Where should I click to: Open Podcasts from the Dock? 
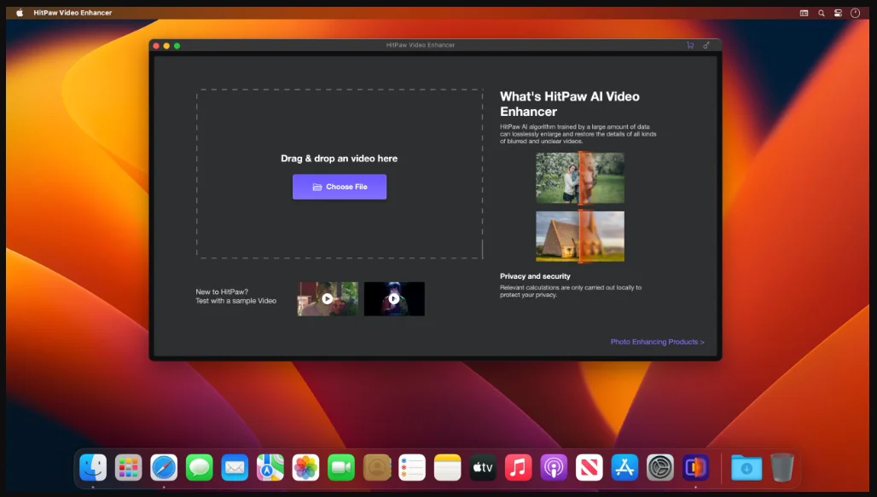click(554, 467)
